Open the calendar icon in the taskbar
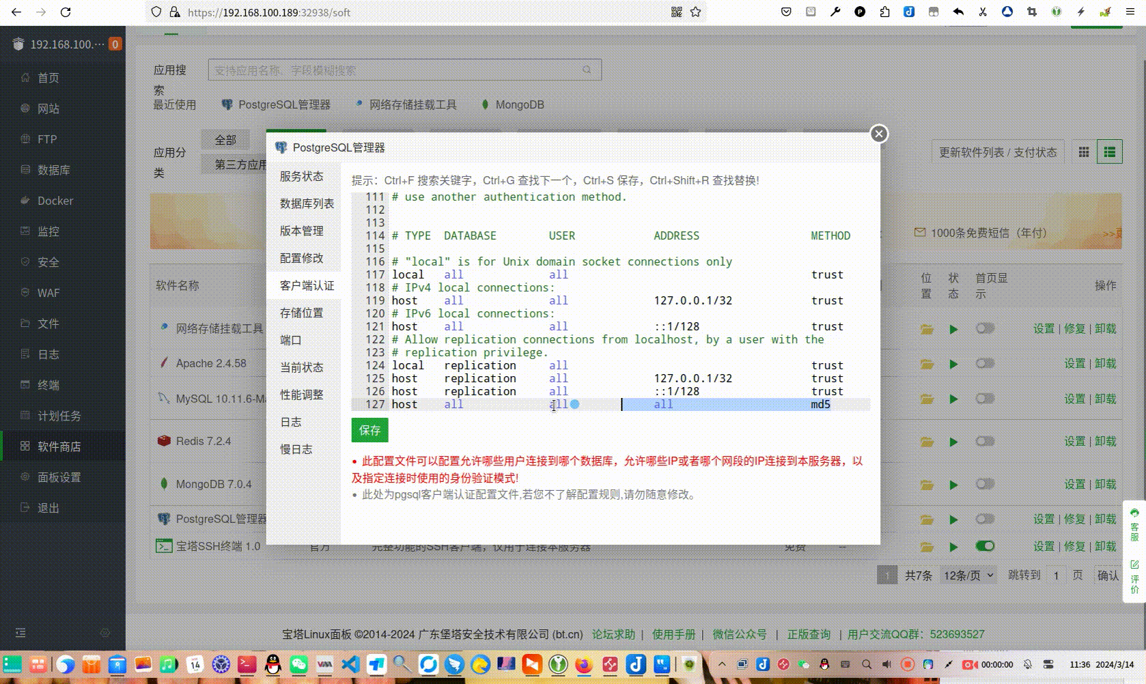Image resolution: width=1146 pixels, height=684 pixels. [x=195, y=664]
